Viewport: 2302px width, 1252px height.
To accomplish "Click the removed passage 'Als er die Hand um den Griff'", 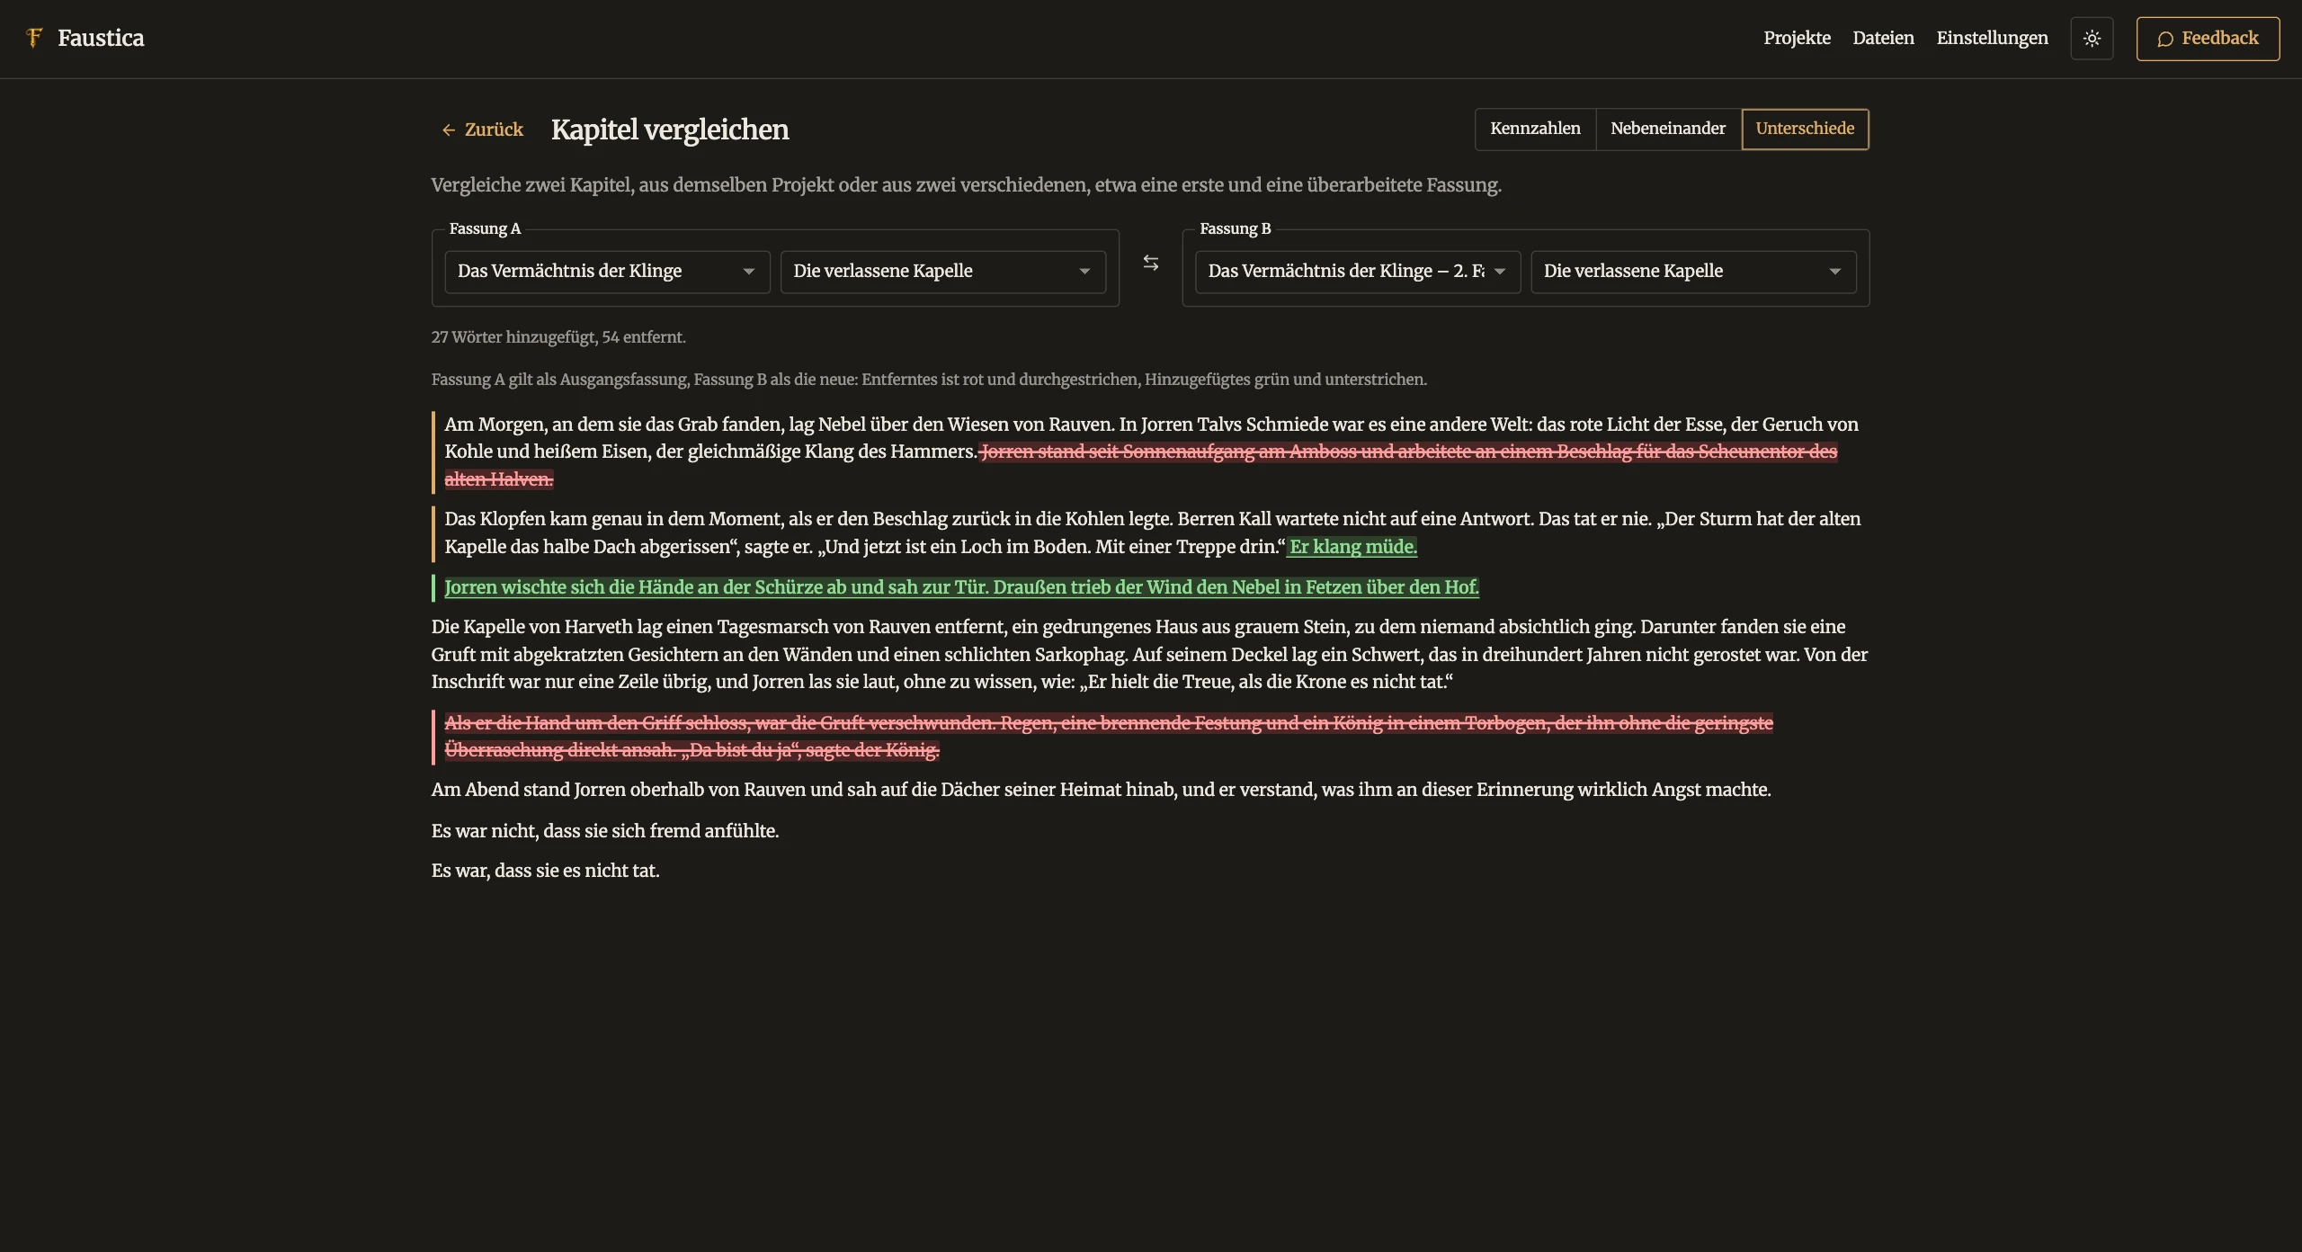I will (x=1109, y=737).
